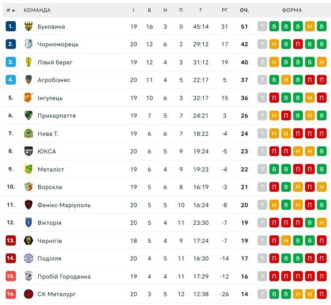Open the Фенікс-Маріуполь team page

(x=64, y=205)
